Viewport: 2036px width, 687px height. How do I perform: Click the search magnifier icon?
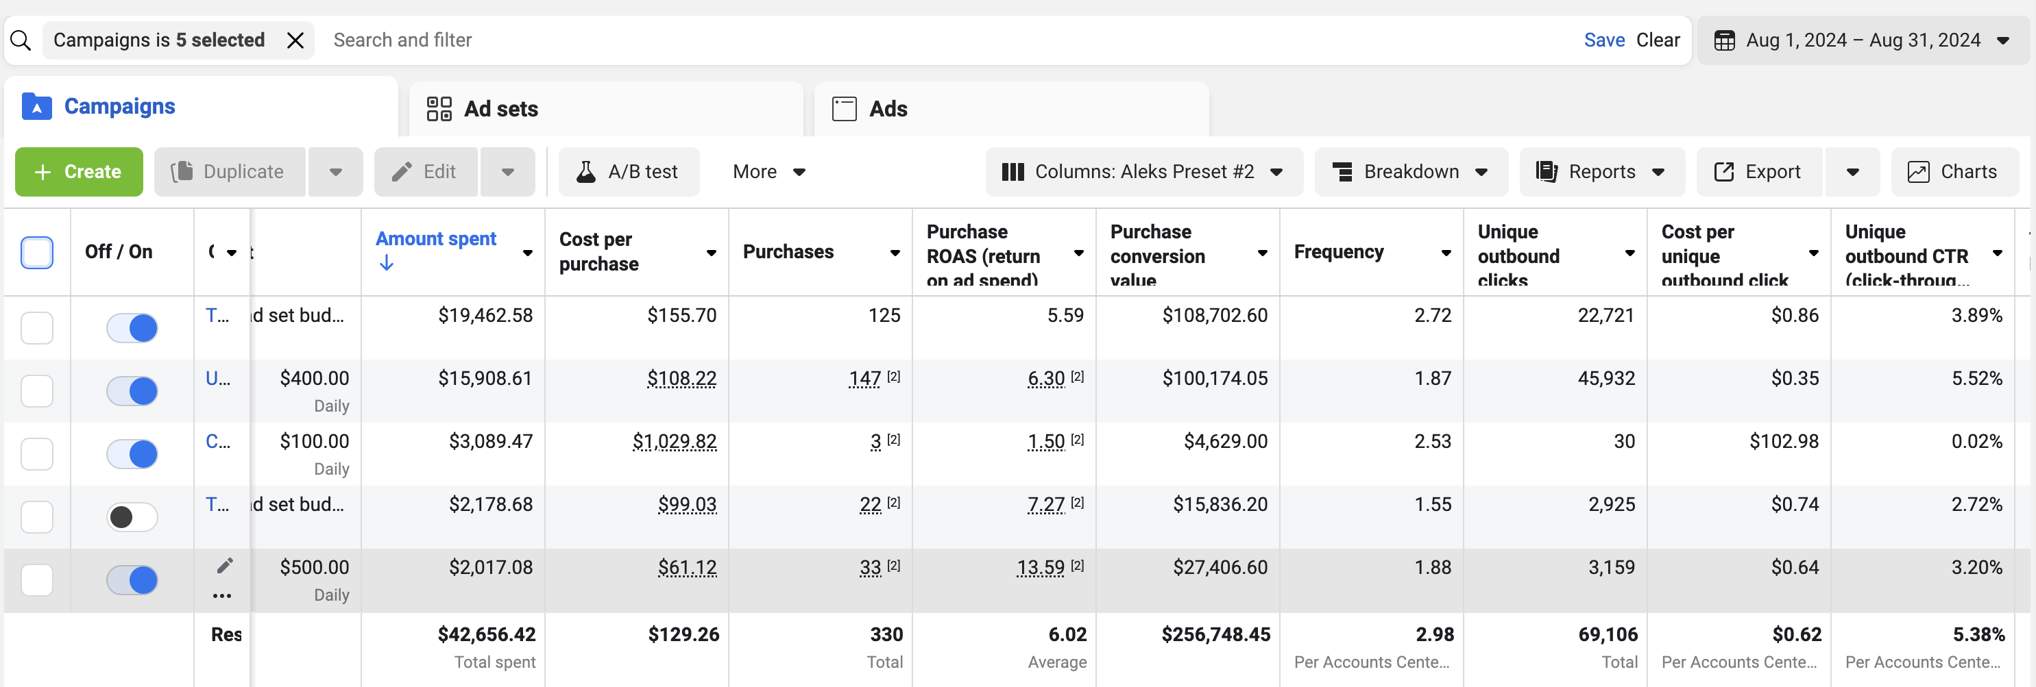click(21, 40)
